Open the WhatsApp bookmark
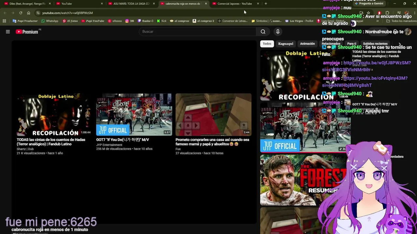The height and width of the screenshot is (234, 417). point(50,21)
